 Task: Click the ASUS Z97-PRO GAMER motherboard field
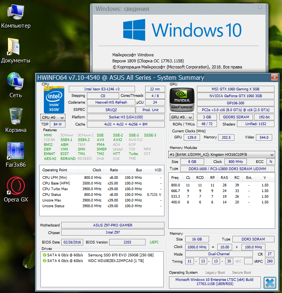[x=113, y=225]
